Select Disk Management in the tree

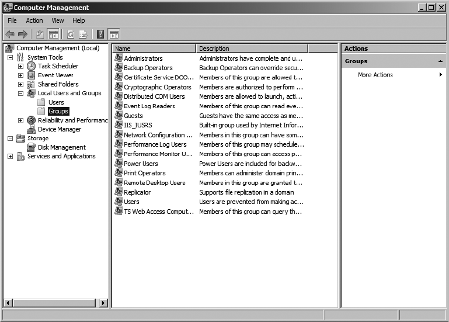(x=62, y=147)
